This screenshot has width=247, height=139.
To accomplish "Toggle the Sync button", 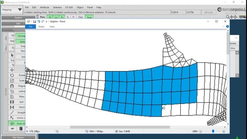I will [89, 17].
